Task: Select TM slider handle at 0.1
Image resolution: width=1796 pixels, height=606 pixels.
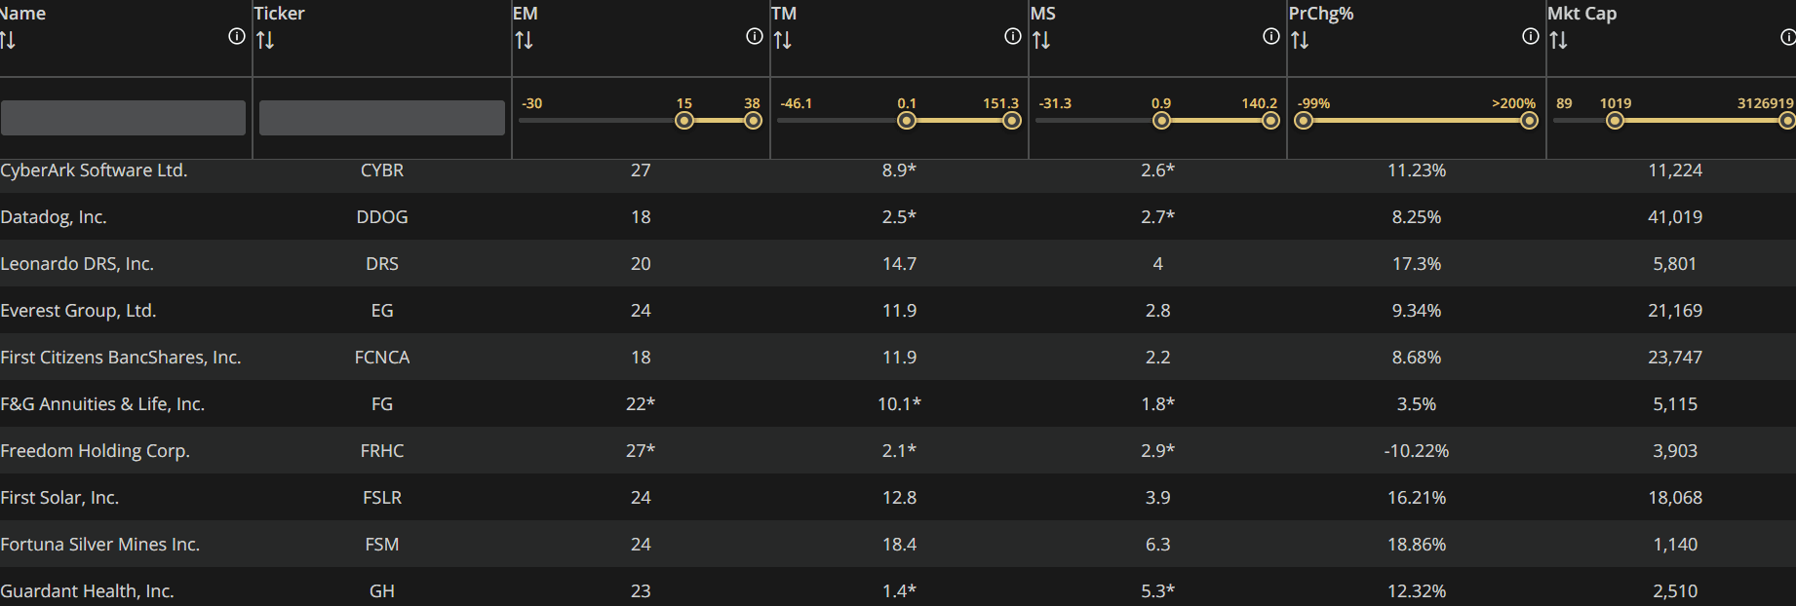Action: [907, 121]
